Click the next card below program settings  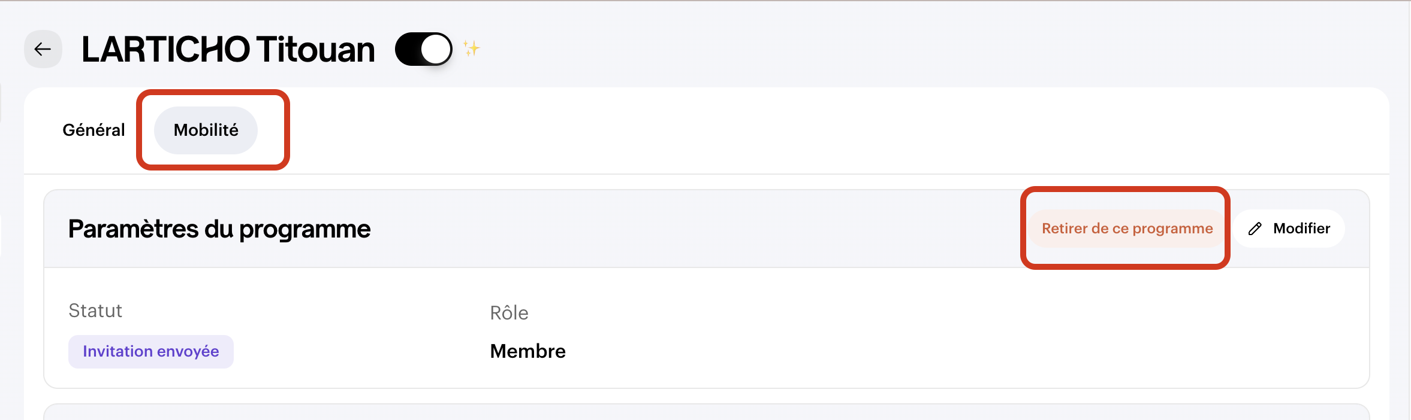[707, 412]
